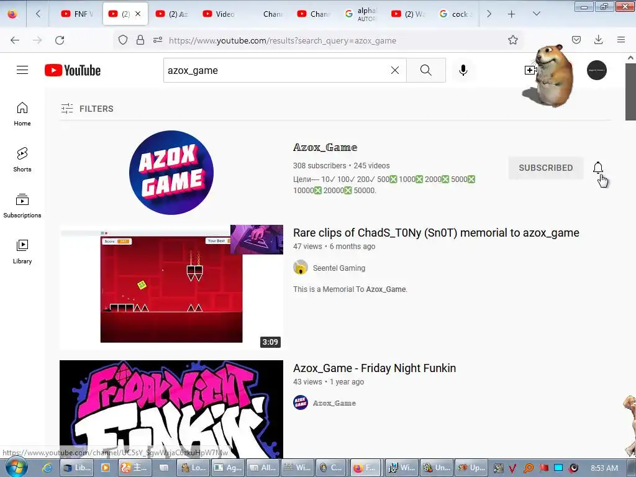
Task: Open Home in the sidebar
Action: tap(22, 114)
